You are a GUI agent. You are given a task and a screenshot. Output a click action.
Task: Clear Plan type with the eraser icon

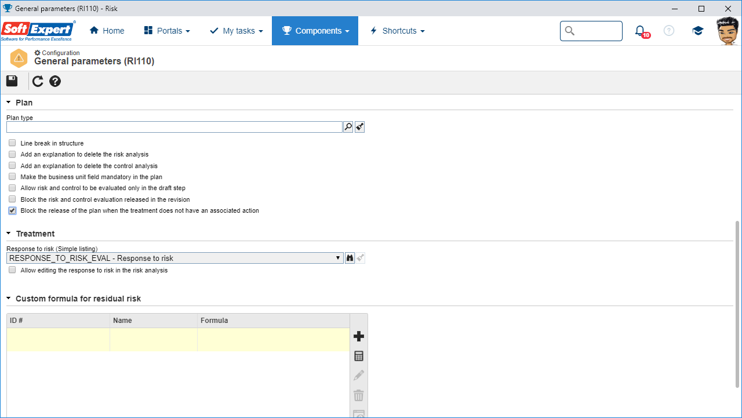click(360, 127)
